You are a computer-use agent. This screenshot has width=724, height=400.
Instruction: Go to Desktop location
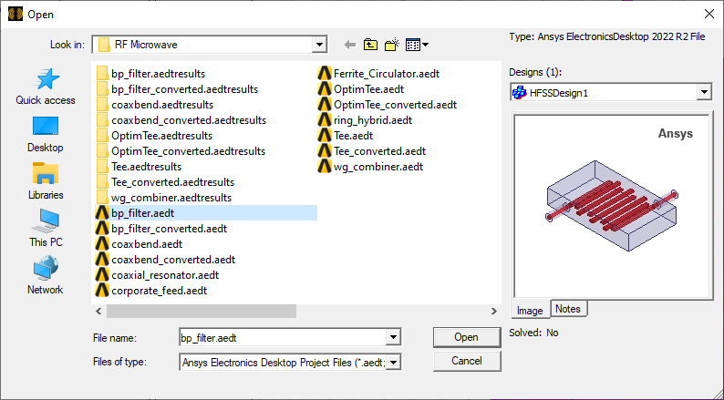(x=46, y=134)
